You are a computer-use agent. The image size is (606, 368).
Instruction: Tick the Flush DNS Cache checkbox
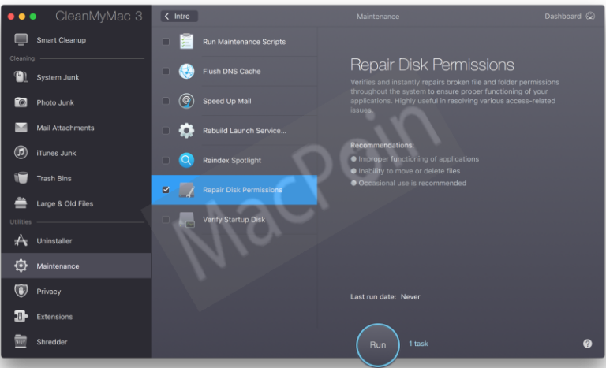[166, 71]
